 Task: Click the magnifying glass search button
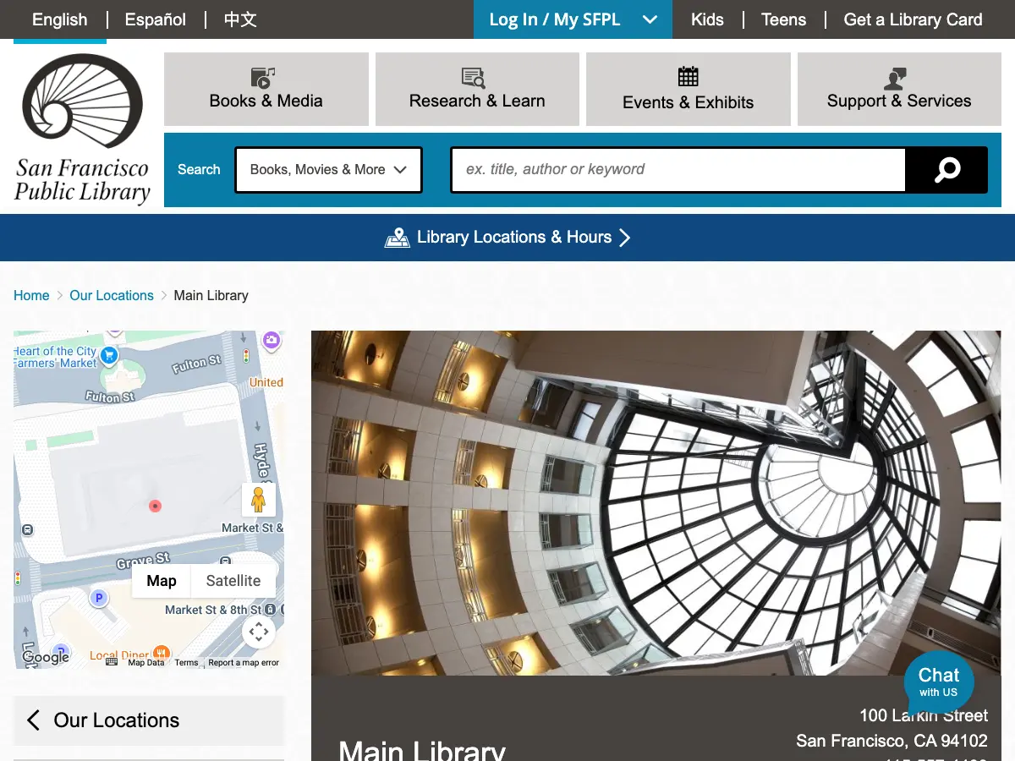[946, 170]
